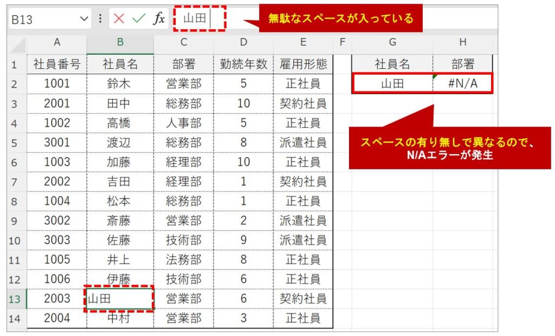The image size is (555, 336).
Task: Click the formula bar text containing 山田
Action: [194, 19]
